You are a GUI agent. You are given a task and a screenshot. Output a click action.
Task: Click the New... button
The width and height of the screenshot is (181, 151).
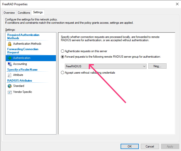157,66
